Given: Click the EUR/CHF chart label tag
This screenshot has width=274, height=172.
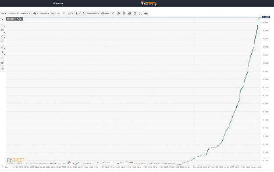Looking at the screenshot, I should click(11, 19).
